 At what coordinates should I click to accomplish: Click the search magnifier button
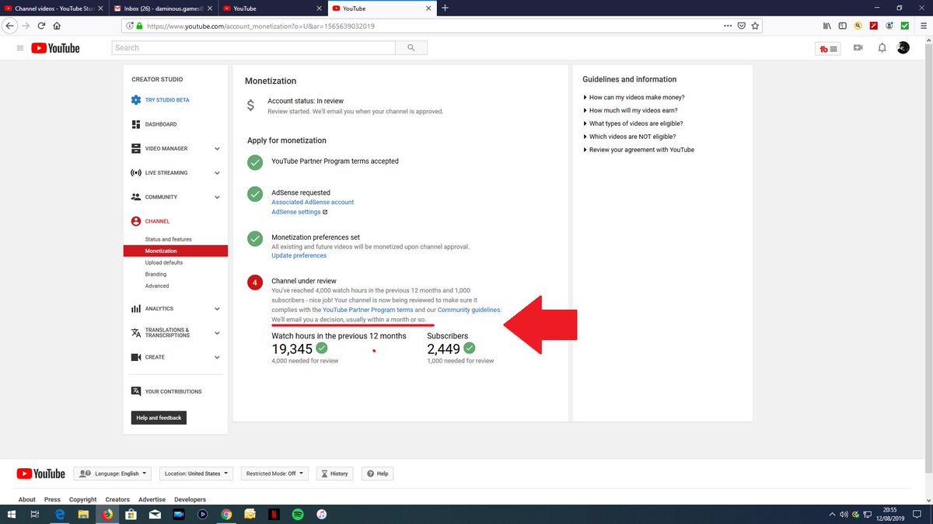coord(411,48)
